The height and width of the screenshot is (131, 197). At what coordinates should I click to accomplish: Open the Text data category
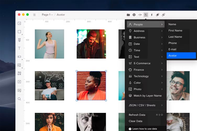146,57
